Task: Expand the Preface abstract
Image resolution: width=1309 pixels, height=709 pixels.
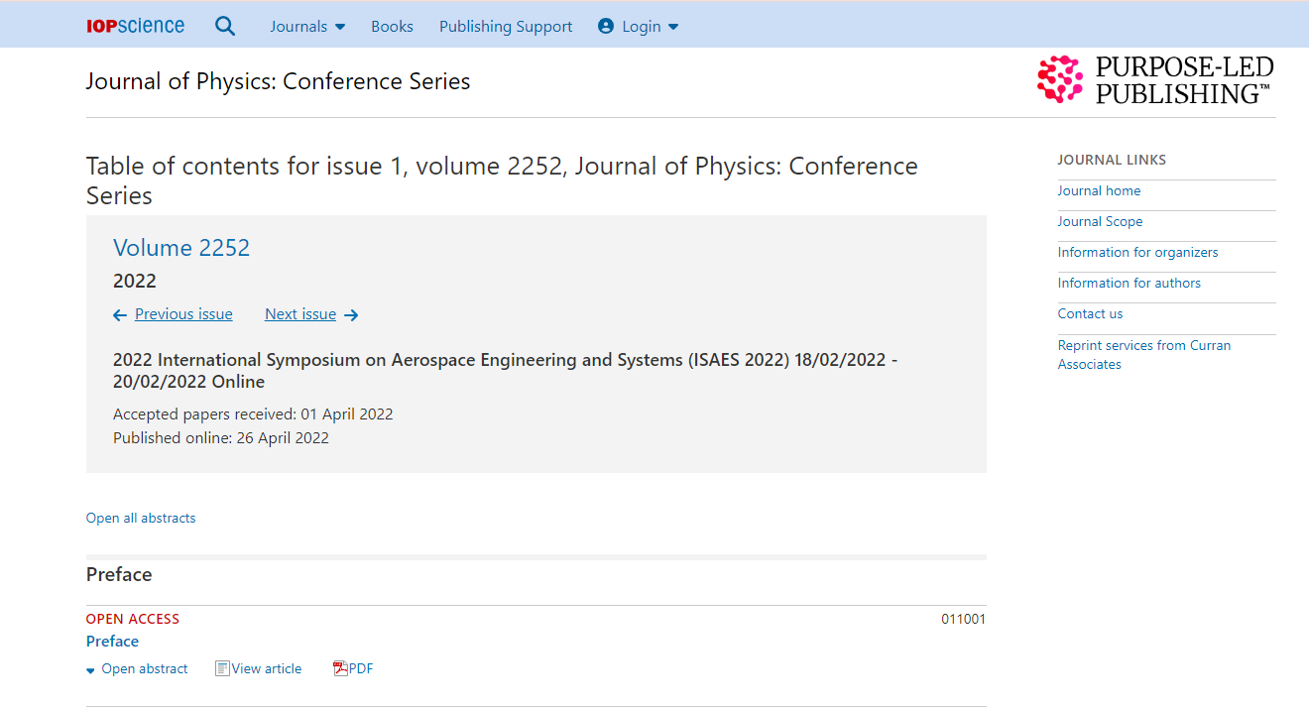Action: tap(137, 669)
